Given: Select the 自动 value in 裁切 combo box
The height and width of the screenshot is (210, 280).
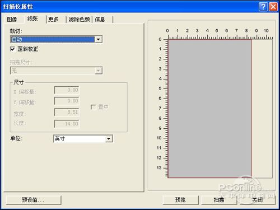Looking at the screenshot, I should tap(53, 39).
